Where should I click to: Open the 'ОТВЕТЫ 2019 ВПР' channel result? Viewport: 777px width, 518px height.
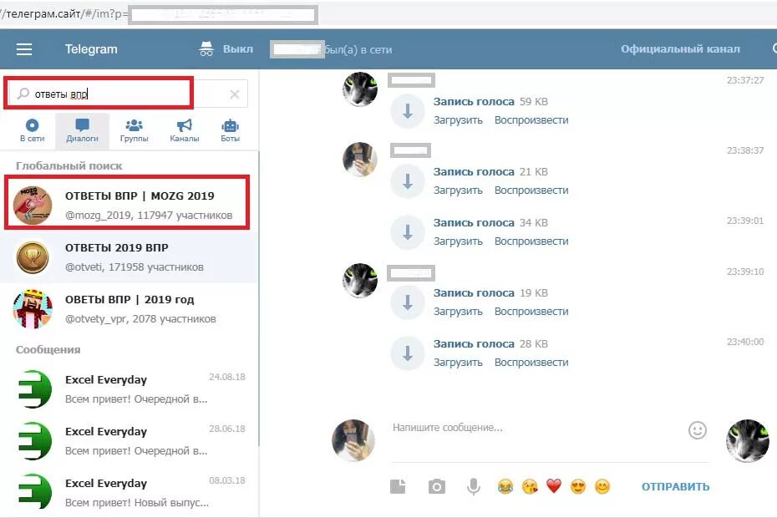[x=129, y=256]
